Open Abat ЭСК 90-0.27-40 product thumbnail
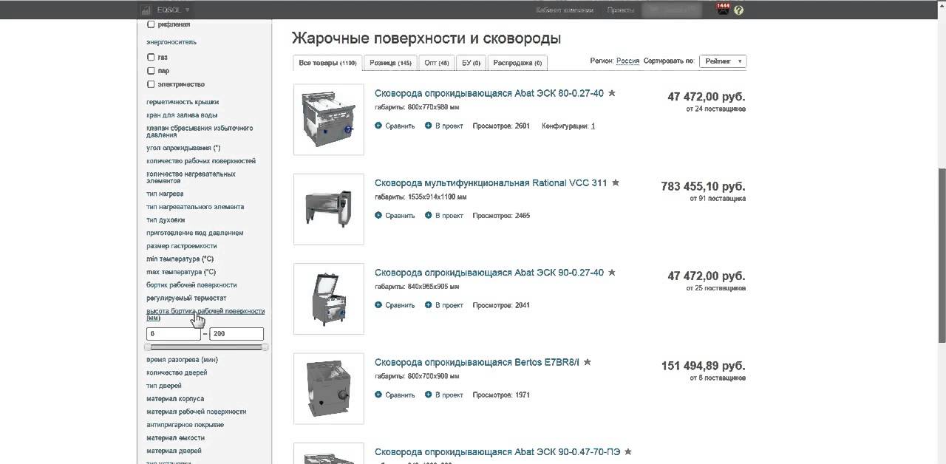Screen dimensions: 946x464 click(329, 298)
